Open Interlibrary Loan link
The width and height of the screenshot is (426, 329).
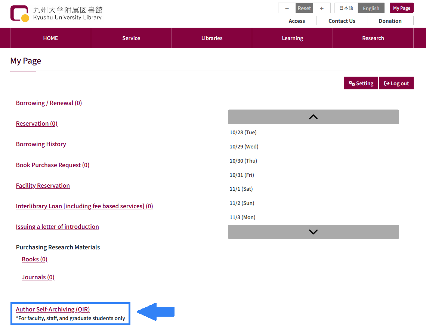tap(84, 206)
